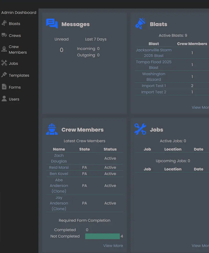
Task: Click the Templates hammer icon in sidebar
Action: (4, 75)
